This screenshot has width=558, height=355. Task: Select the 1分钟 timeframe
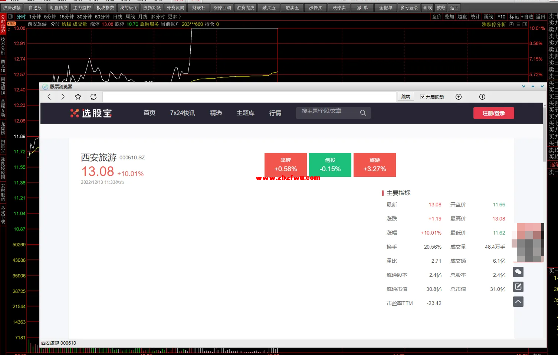[x=35, y=17]
